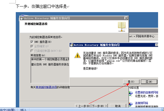Click the popup dialog title bar icon

click(x=72, y=45)
